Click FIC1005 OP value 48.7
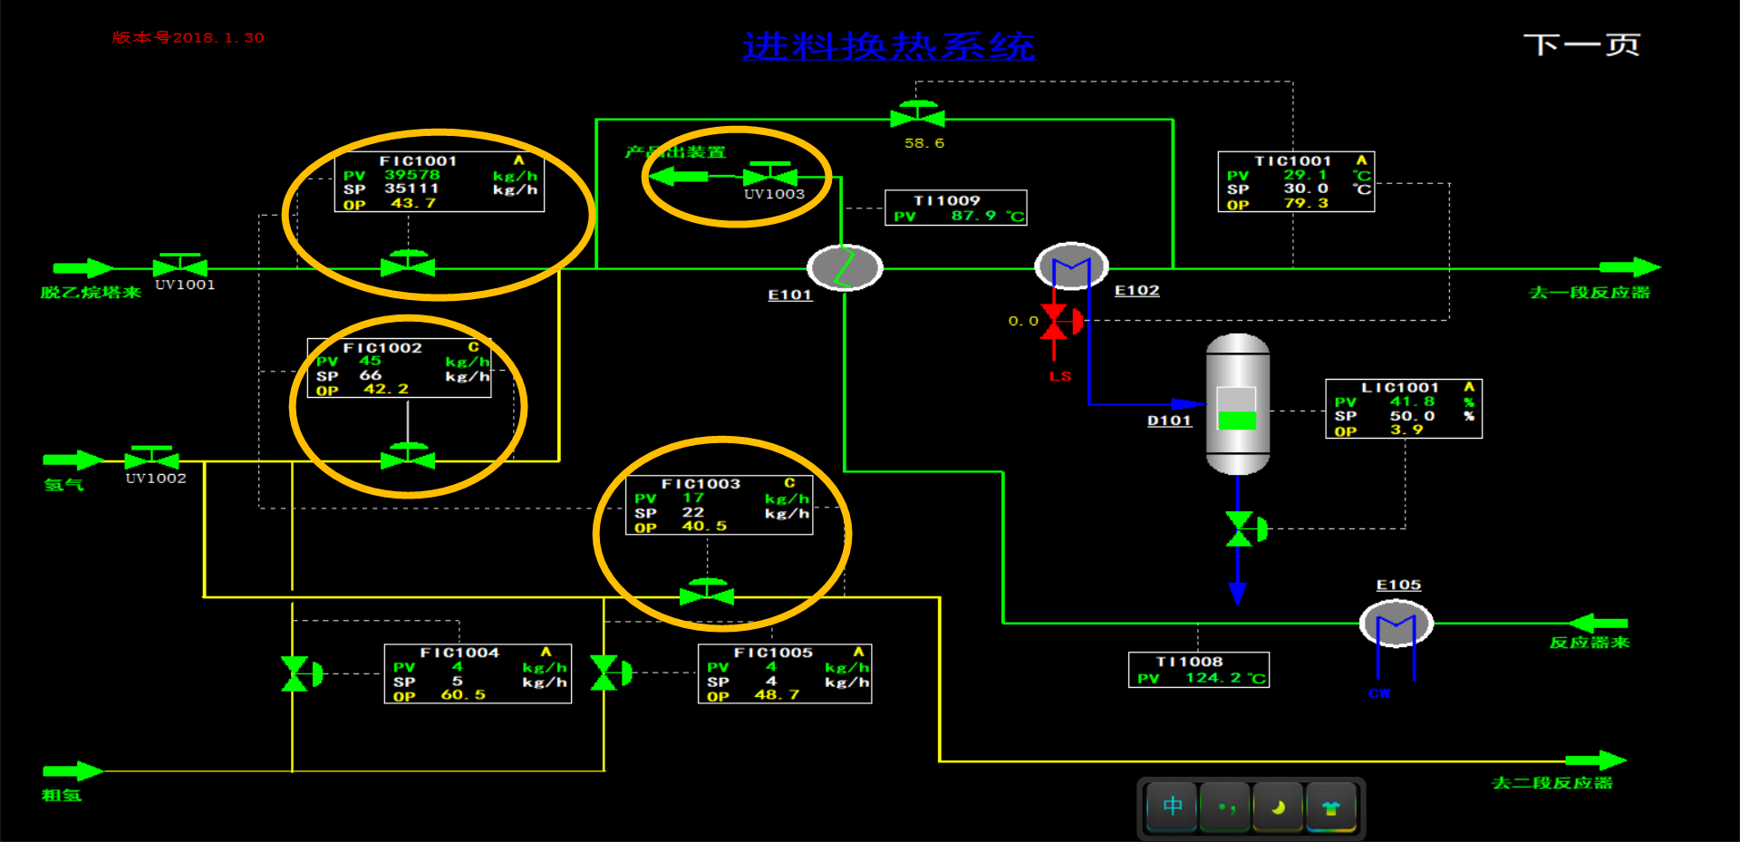This screenshot has width=1740, height=842. click(777, 694)
